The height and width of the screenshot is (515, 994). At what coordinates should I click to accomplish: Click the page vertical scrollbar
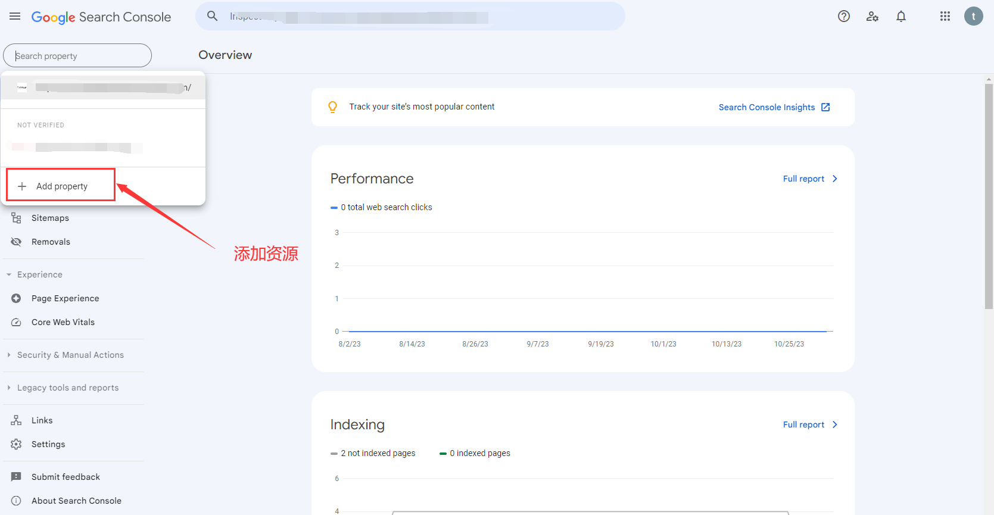click(989, 196)
